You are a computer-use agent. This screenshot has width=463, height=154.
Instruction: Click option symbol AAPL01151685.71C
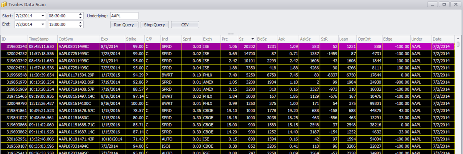[x=79, y=125]
